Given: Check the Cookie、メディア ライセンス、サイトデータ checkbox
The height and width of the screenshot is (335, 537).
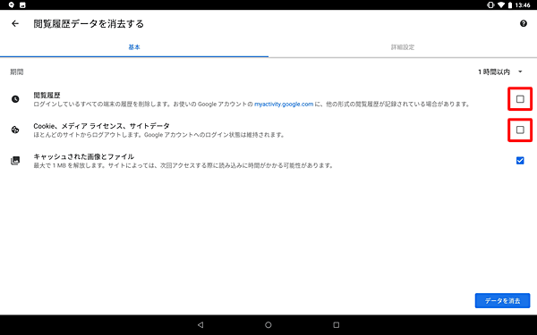Looking at the screenshot, I should point(520,130).
